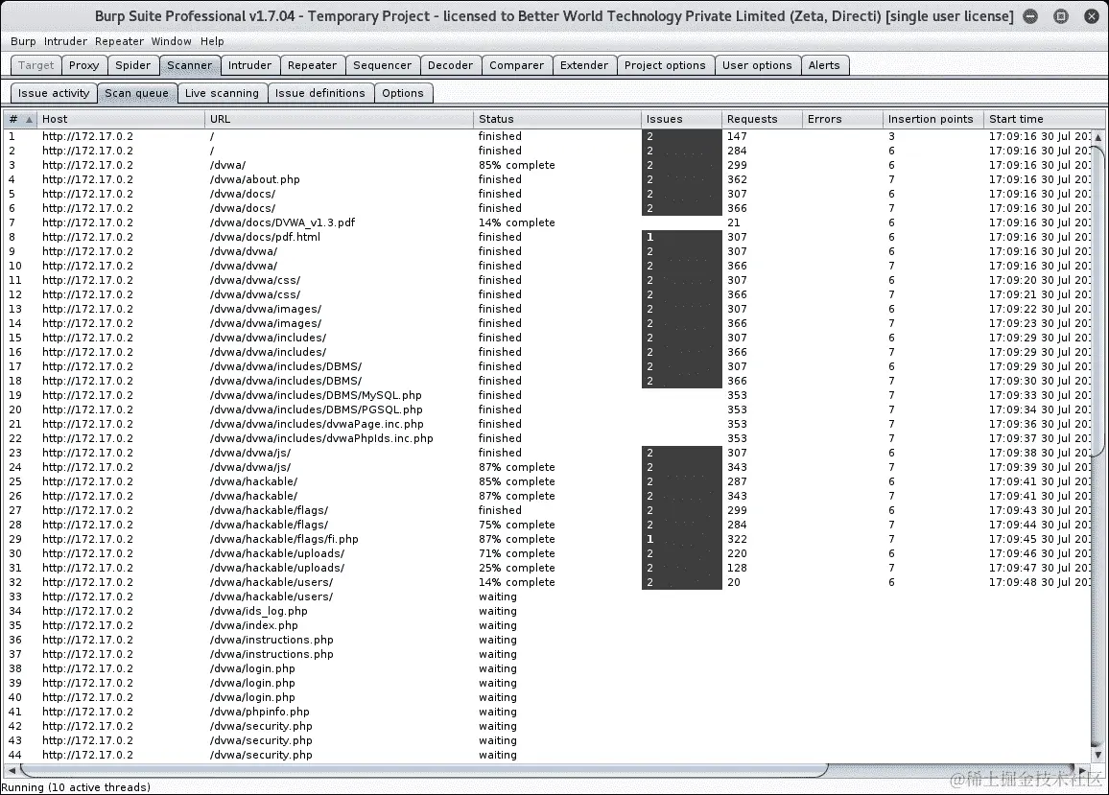Open the Repeater menu in menu bar
This screenshot has width=1109, height=795.
(119, 42)
